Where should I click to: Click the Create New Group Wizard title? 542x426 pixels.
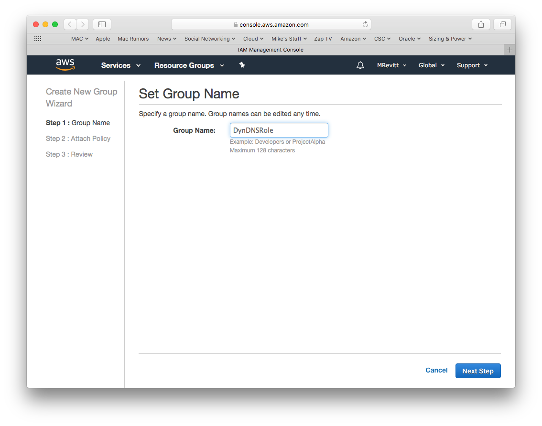(x=82, y=97)
